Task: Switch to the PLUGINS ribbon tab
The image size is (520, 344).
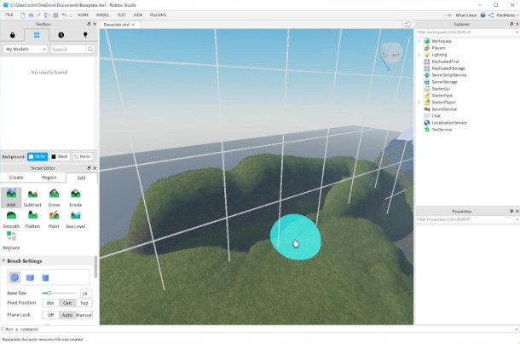Action: [x=158, y=15]
